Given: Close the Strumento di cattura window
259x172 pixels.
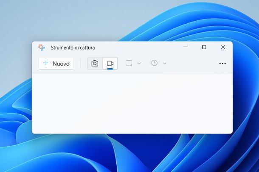Looking at the screenshot, I should [223, 47].
